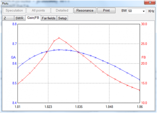
Task: Click the 1.81 frequency label
Action: pos(18,107)
